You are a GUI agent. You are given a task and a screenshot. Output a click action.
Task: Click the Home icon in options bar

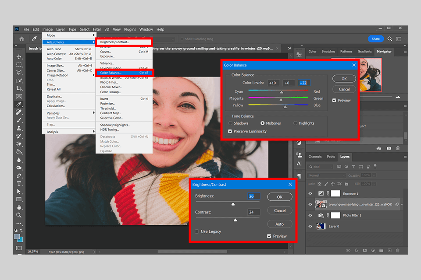coord(21,39)
